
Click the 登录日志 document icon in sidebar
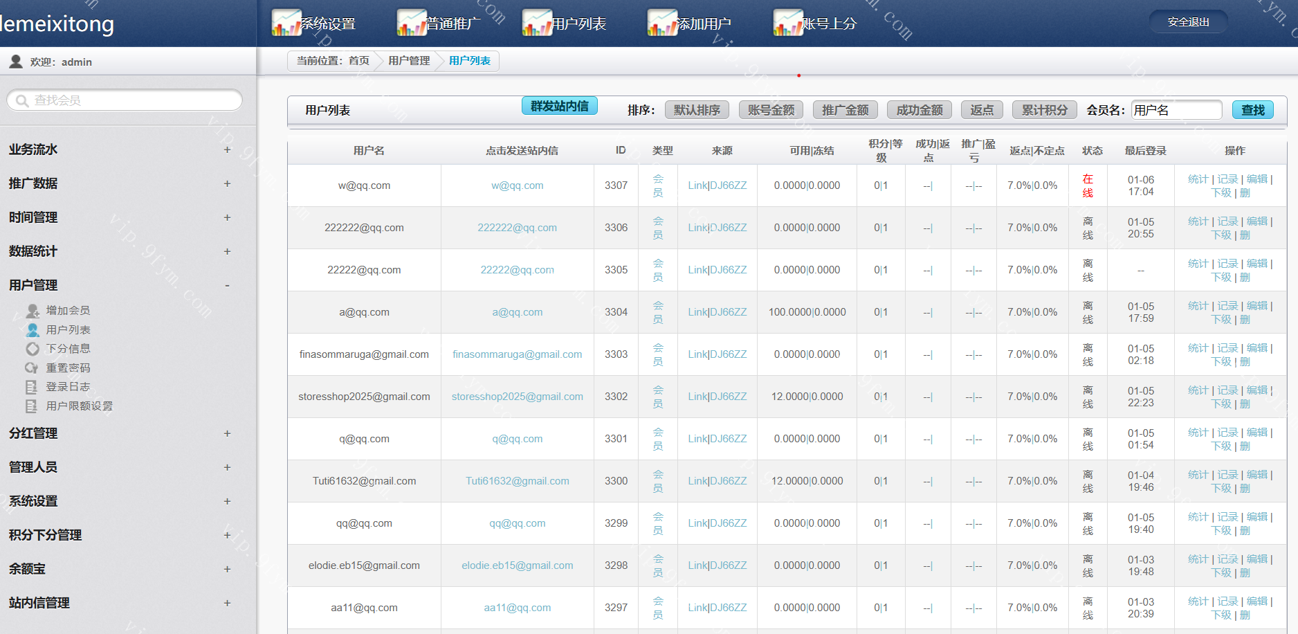[x=32, y=387]
